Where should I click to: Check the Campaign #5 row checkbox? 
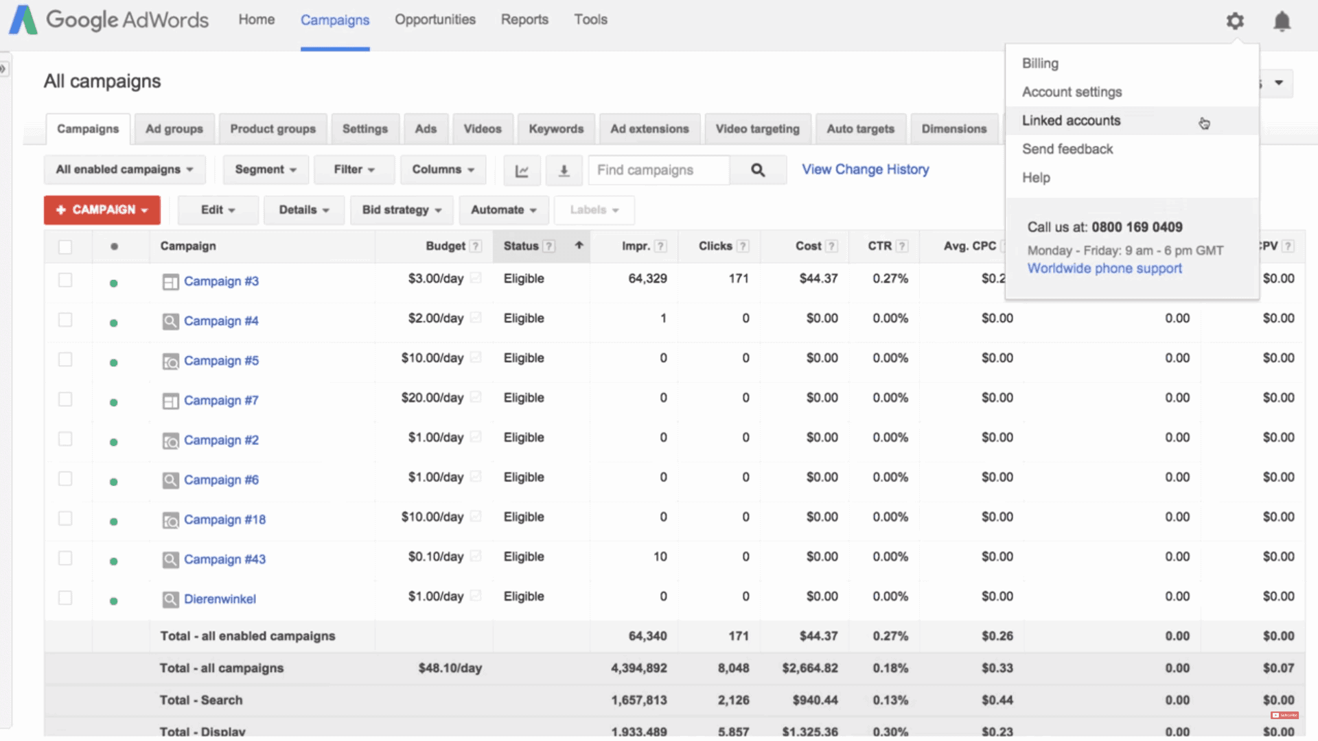coord(65,360)
